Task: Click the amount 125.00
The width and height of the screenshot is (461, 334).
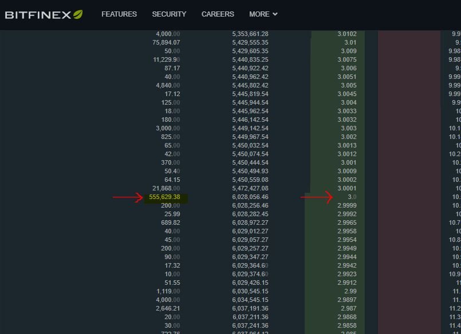Action: (171, 103)
